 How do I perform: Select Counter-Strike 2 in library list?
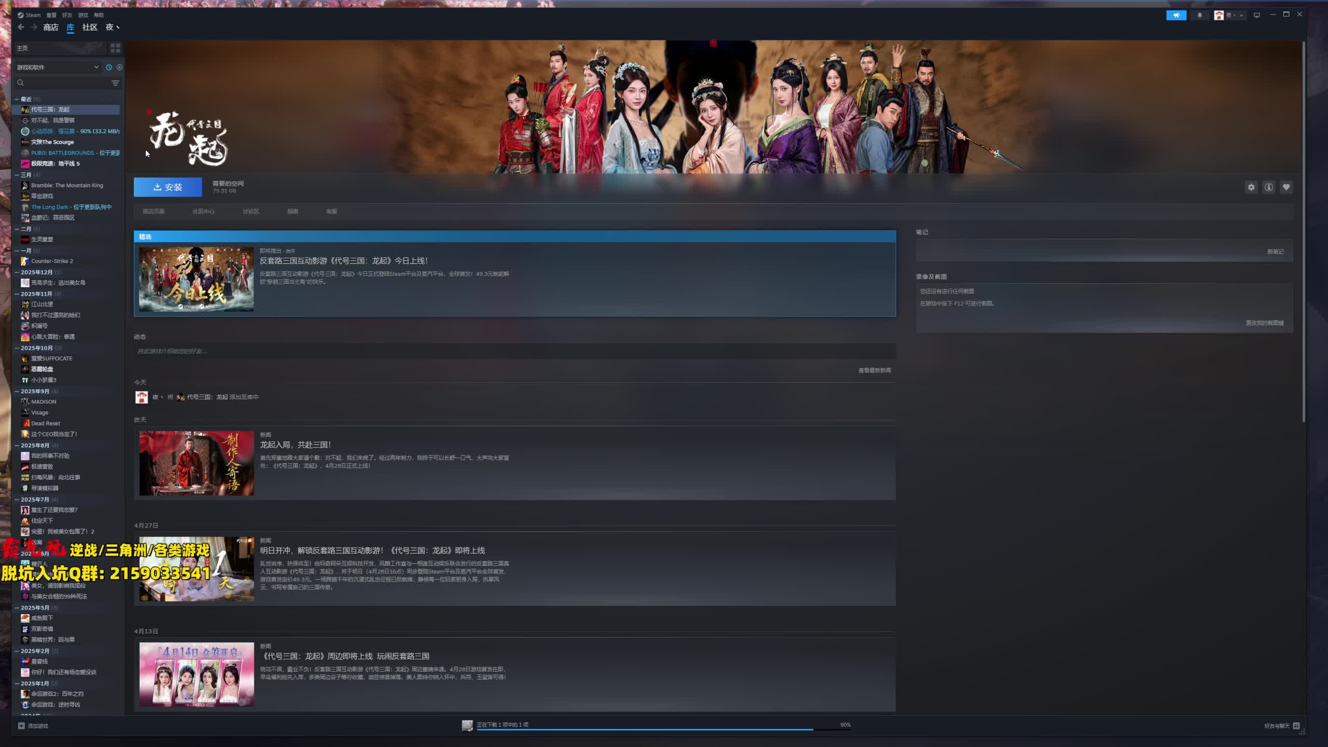[52, 261]
